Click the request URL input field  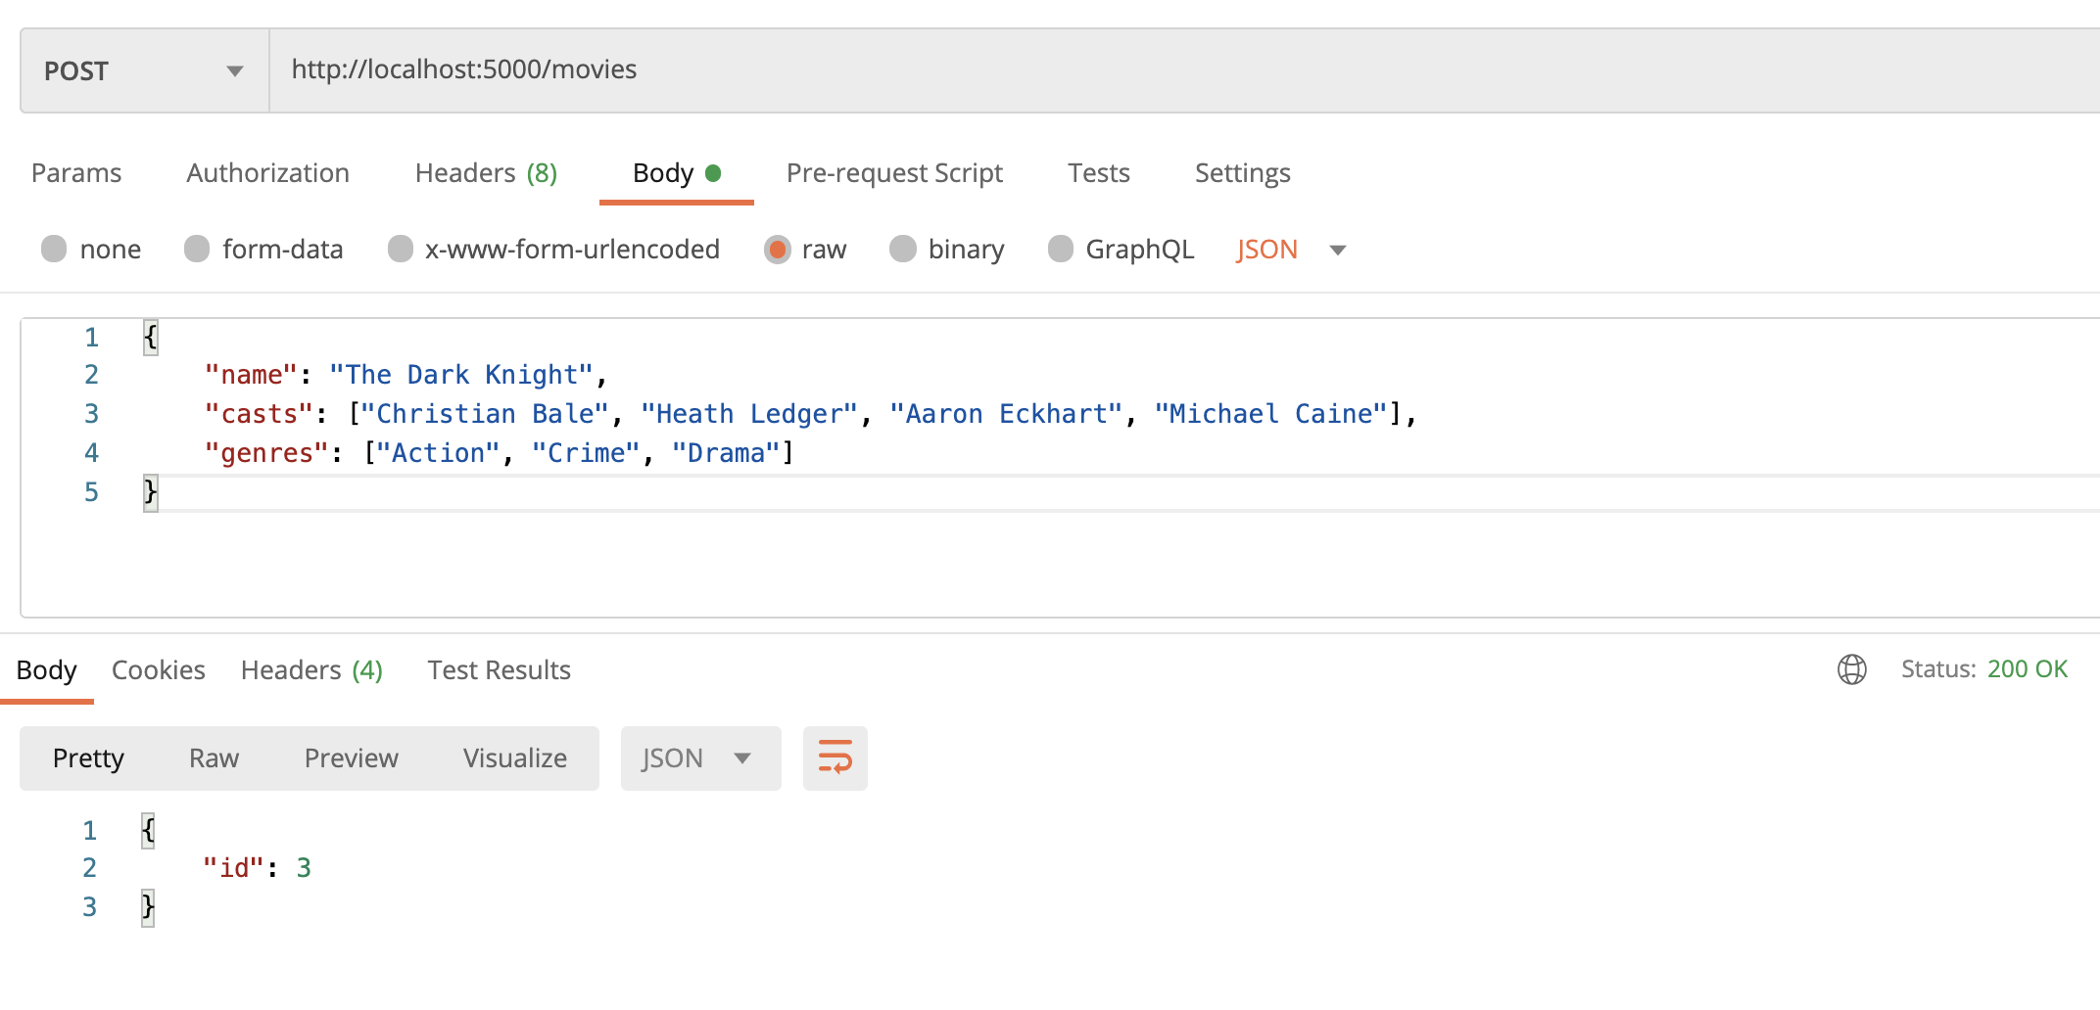(x=1175, y=69)
